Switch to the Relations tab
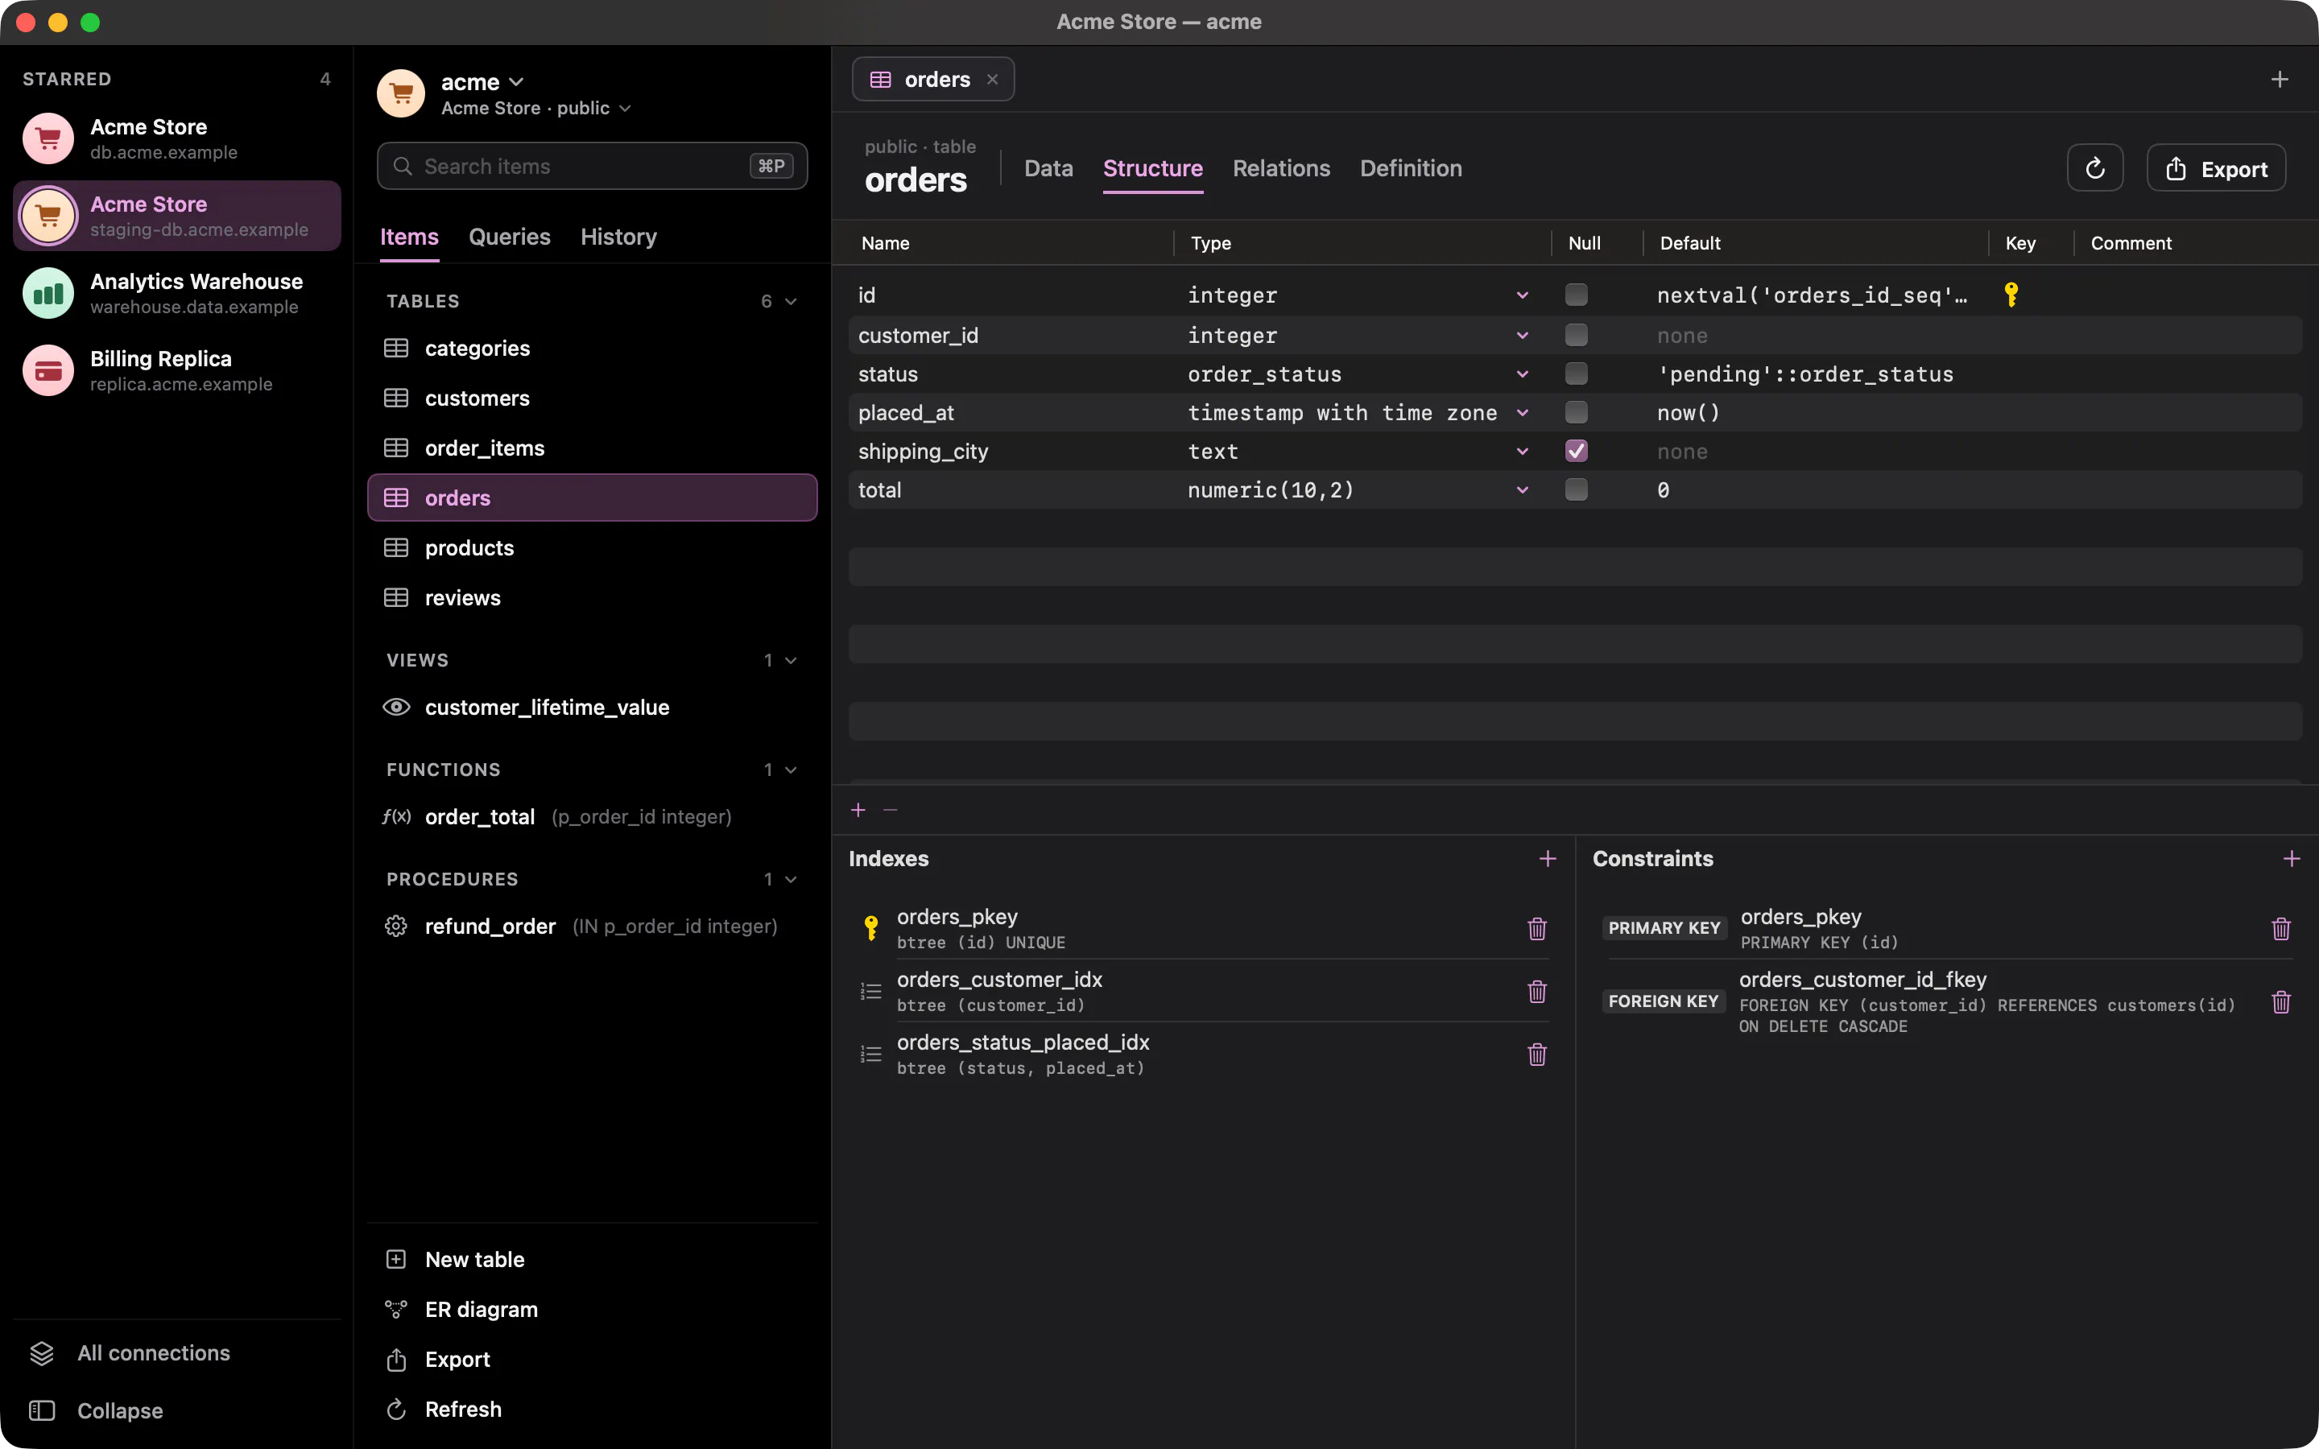 [x=1281, y=169]
